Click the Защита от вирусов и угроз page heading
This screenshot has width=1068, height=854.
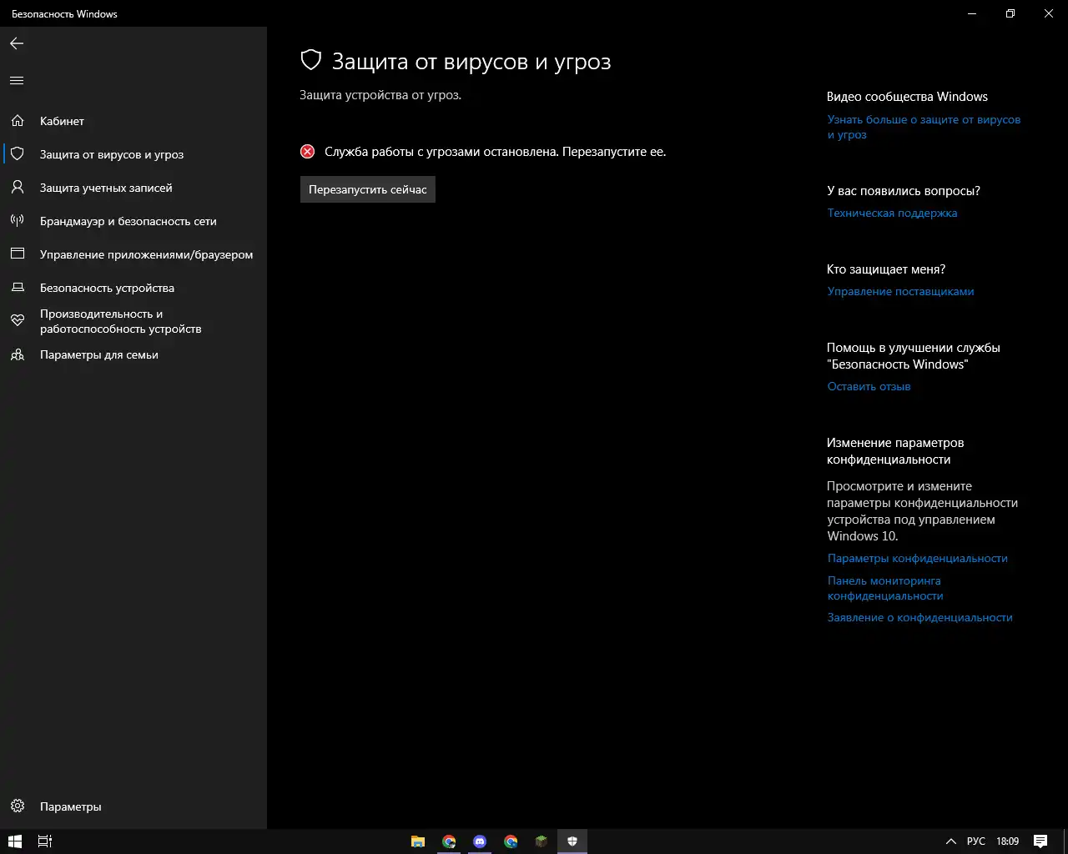pos(471,61)
